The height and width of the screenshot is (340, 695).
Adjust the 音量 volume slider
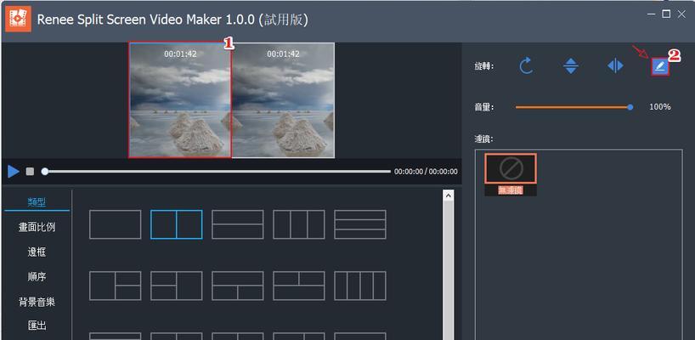pyautogui.click(x=574, y=107)
